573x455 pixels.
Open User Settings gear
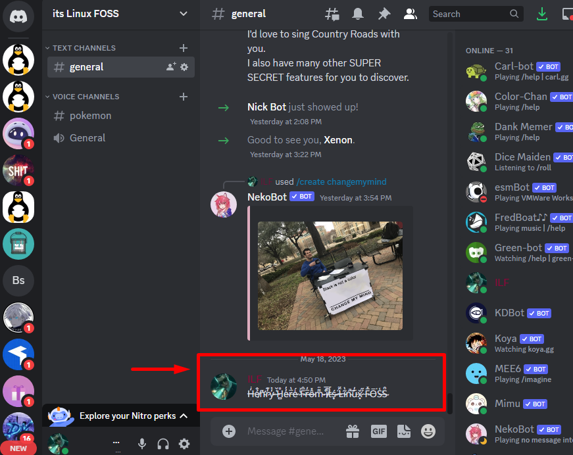184,444
